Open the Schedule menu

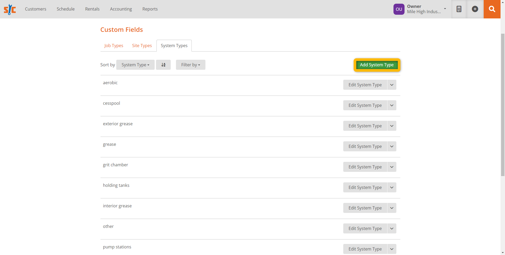coord(66,9)
